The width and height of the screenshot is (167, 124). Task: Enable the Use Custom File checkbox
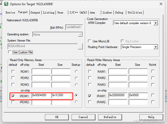tap(10, 52)
